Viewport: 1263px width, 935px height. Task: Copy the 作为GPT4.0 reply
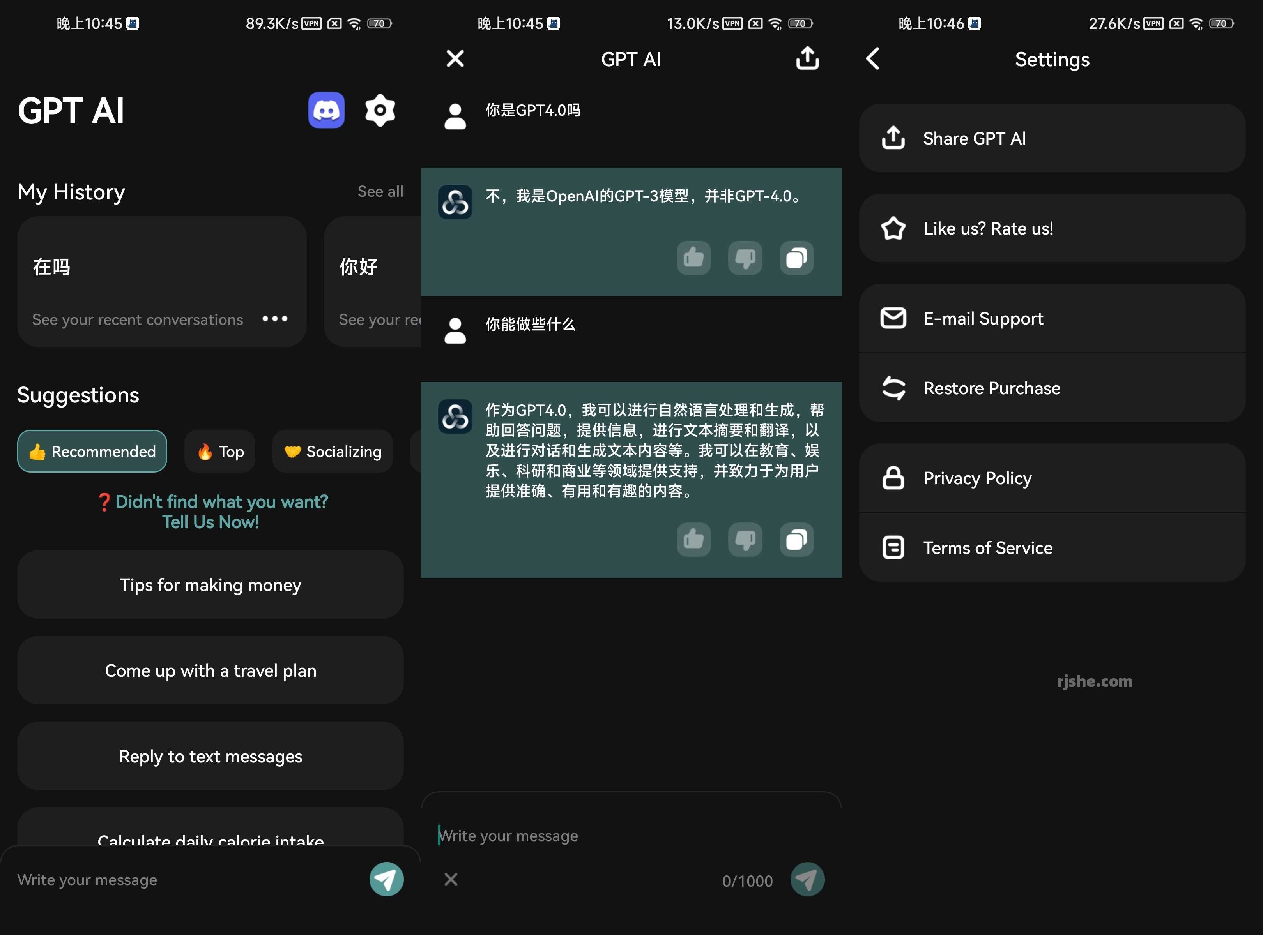pos(796,540)
